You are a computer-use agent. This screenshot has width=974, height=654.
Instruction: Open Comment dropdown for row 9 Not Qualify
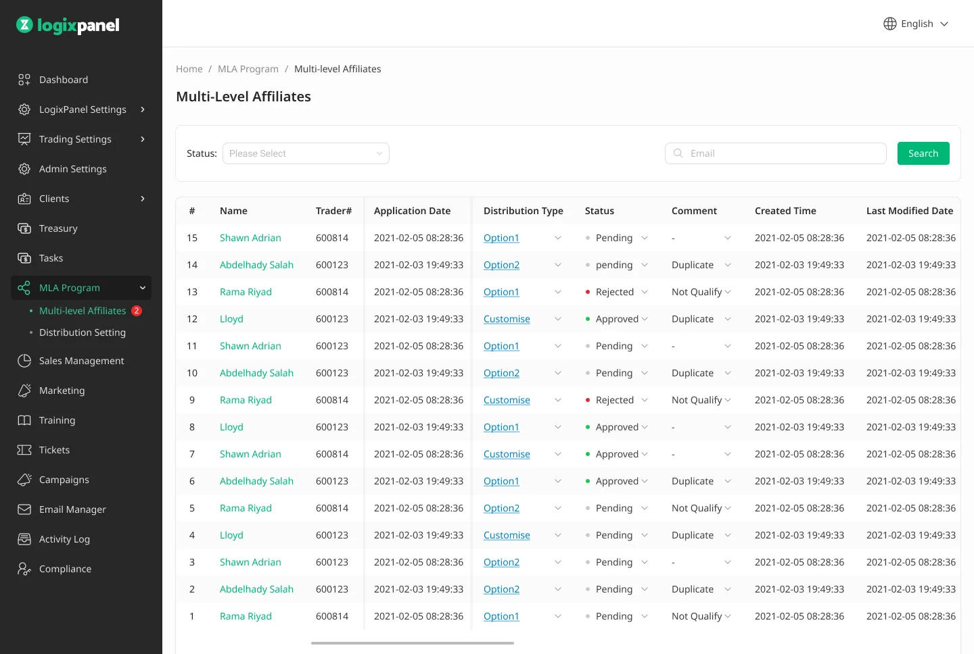click(x=728, y=400)
